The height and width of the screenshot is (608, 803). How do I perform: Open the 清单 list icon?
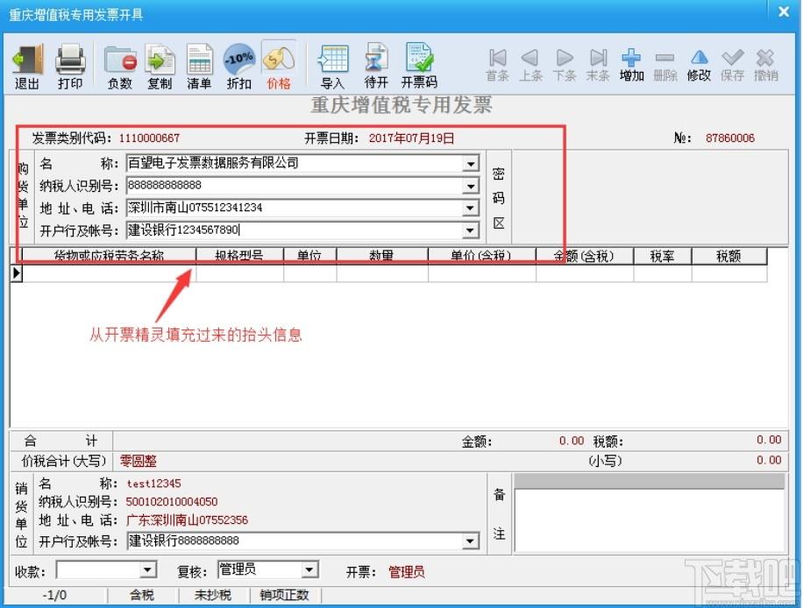pyautogui.click(x=199, y=60)
